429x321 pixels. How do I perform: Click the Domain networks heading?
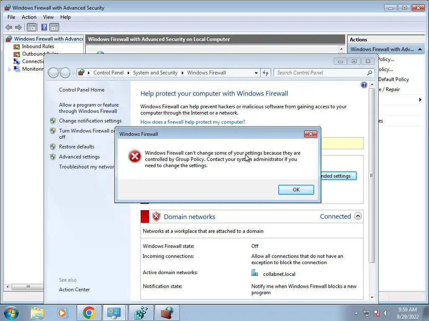[189, 217]
